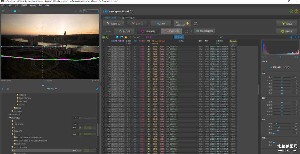Image resolution: width=300 pixels, height=154 pixels.
Task: Select the 相机拍摄 as-shot white balance radio
Action: click(x=271, y=67)
